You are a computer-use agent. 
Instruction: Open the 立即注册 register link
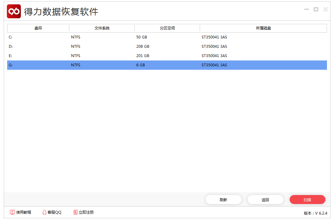(x=86, y=212)
